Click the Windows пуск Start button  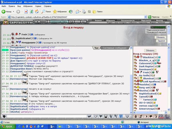[8, 127]
